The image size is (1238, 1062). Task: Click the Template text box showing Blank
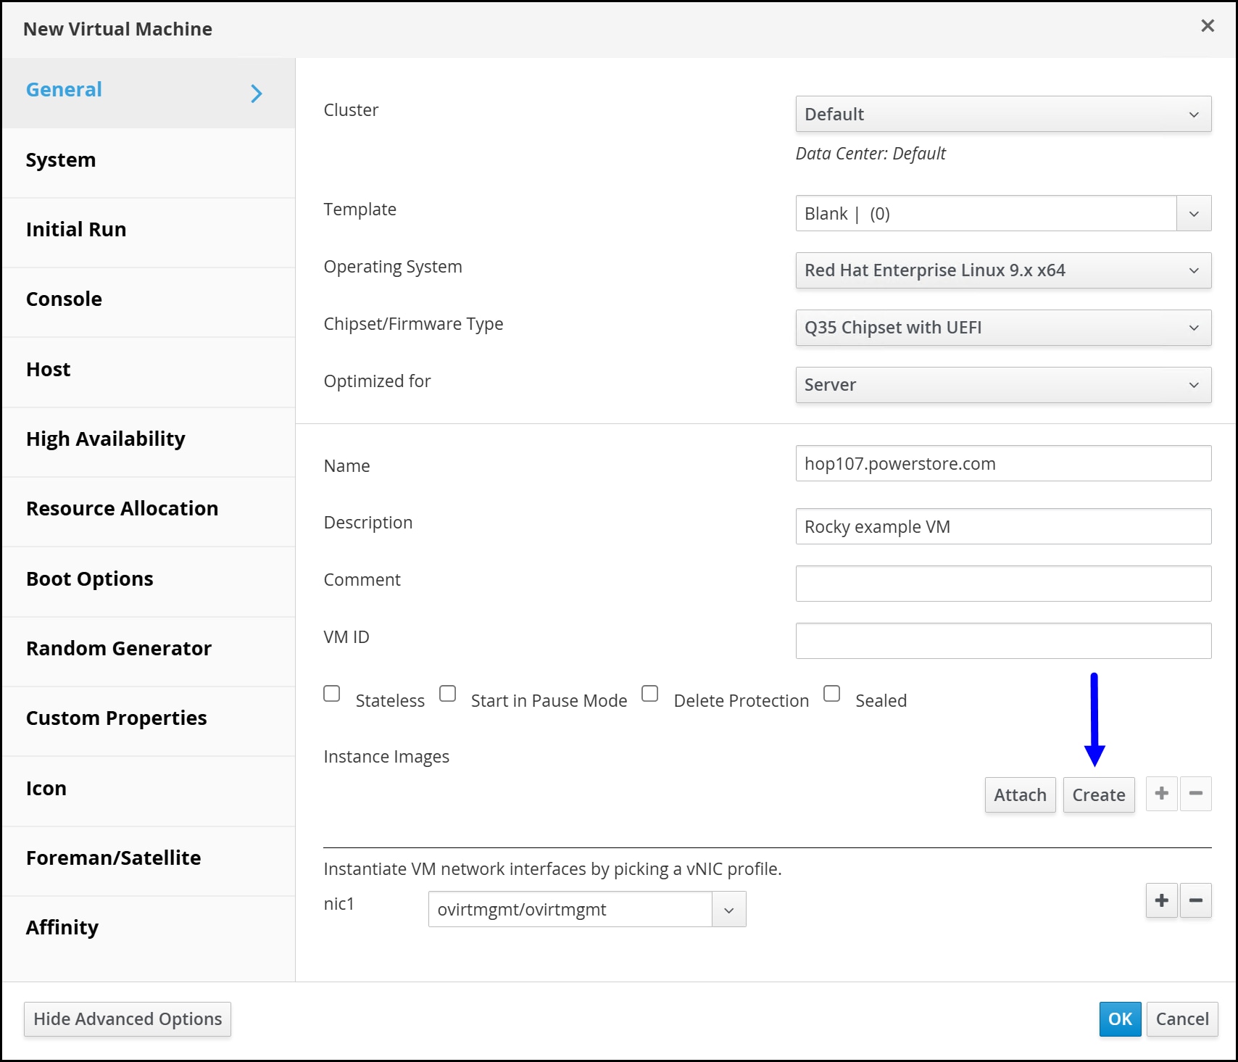click(x=986, y=213)
